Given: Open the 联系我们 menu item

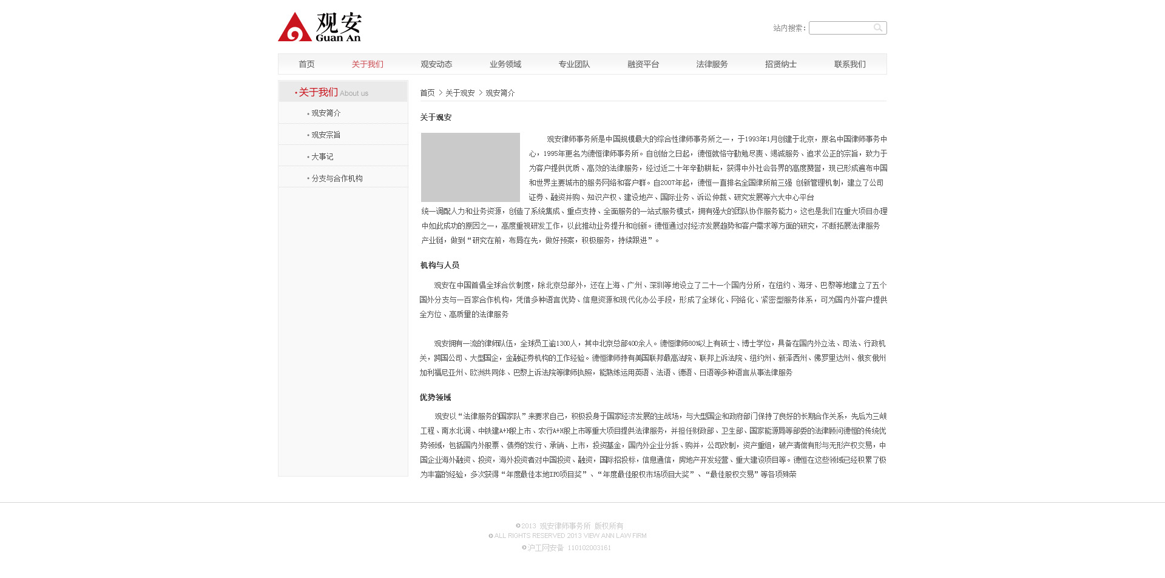Looking at the screenshot, I should point(849,64).
